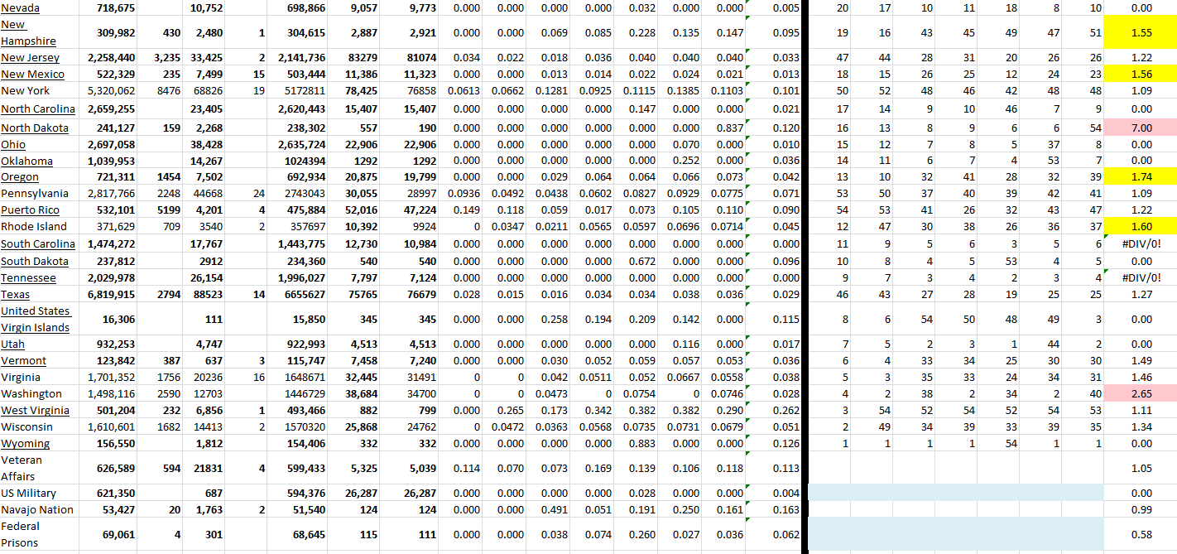Click the West Virginia link
1177x554 pixels.
click(35, 411)
